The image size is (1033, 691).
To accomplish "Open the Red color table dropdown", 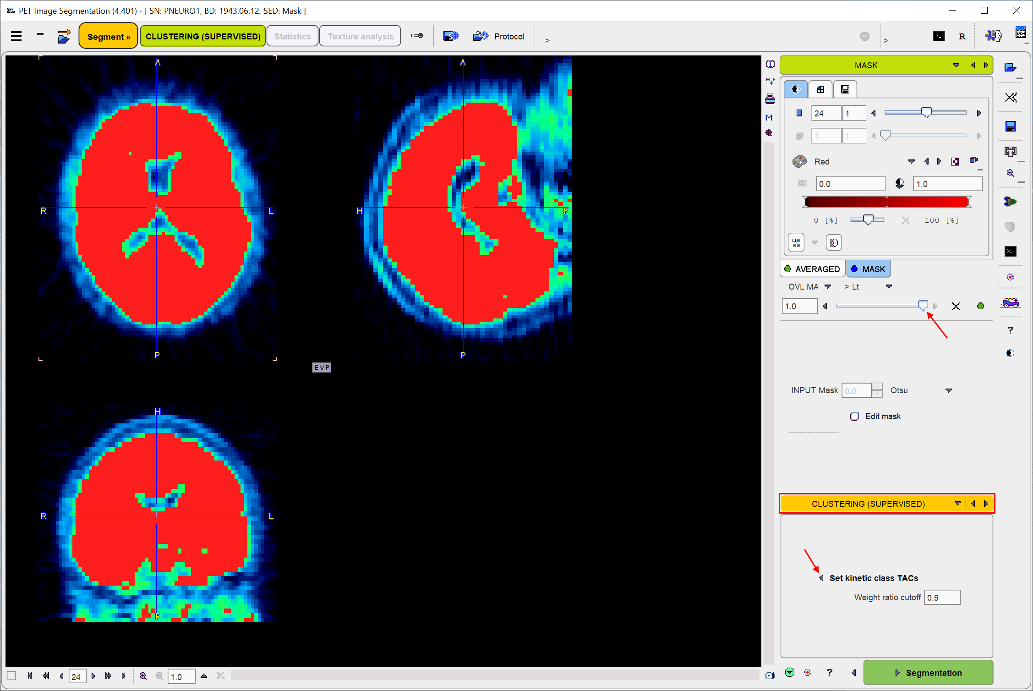I will tap(911, 161).
